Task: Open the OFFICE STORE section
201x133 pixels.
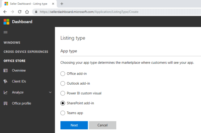Action: 15,61
